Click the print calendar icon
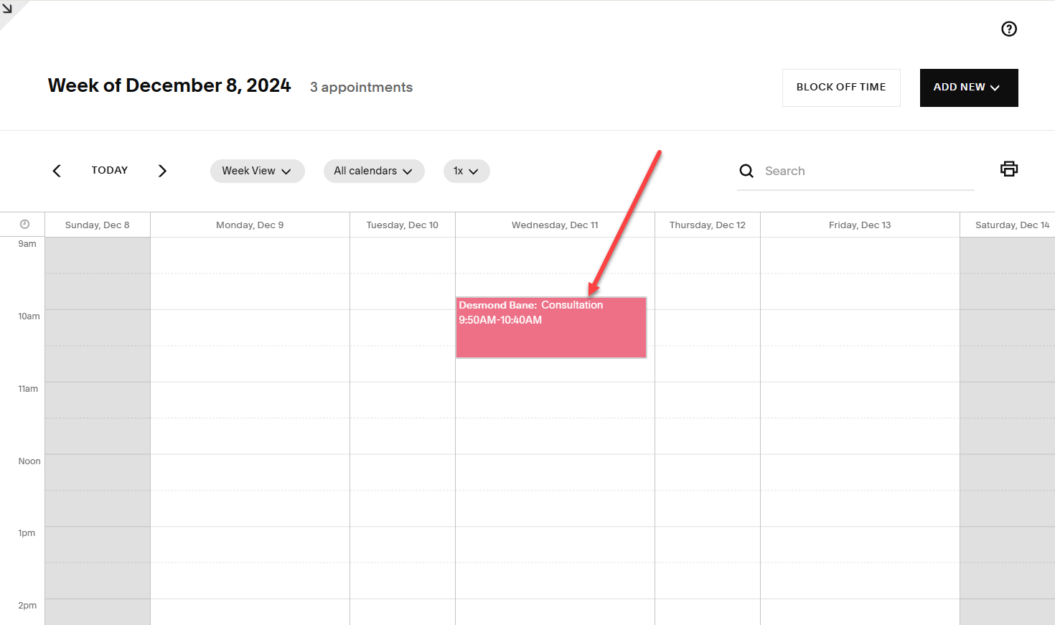The image size is (1055, 625). click(1009, 169)
